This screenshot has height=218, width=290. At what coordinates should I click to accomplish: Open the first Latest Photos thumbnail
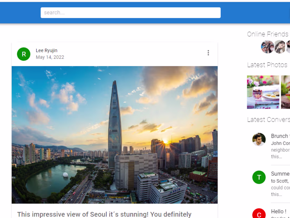263,92
